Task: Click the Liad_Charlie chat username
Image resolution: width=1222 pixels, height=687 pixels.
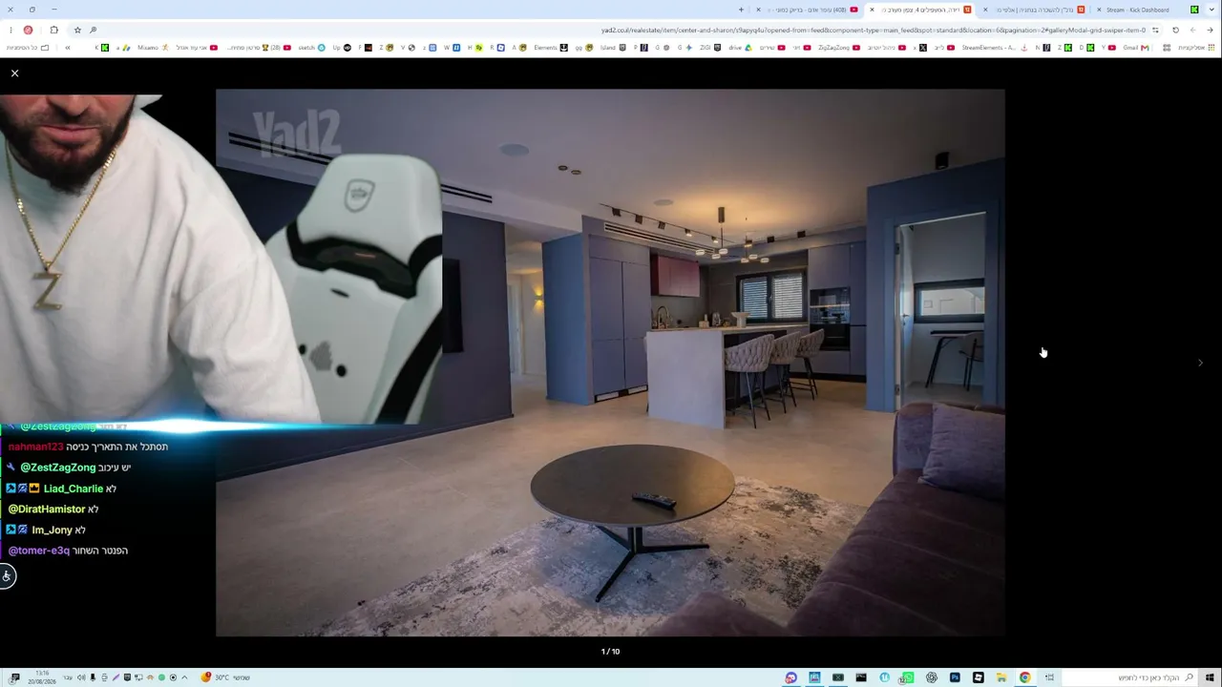Action: [x=74, y=489]
